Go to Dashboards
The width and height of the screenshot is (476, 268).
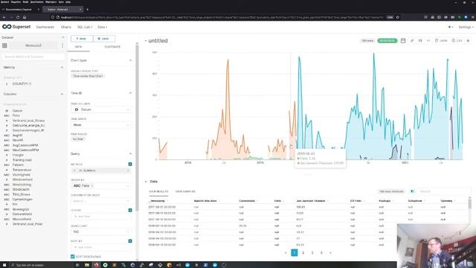tap(45, 27)
